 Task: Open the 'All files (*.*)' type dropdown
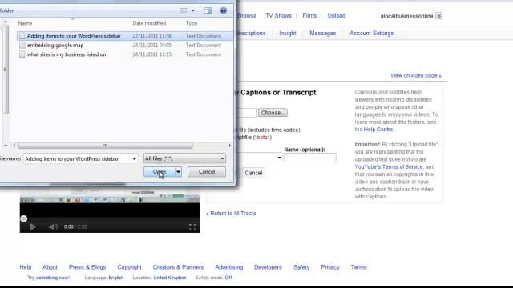[184, 158]
